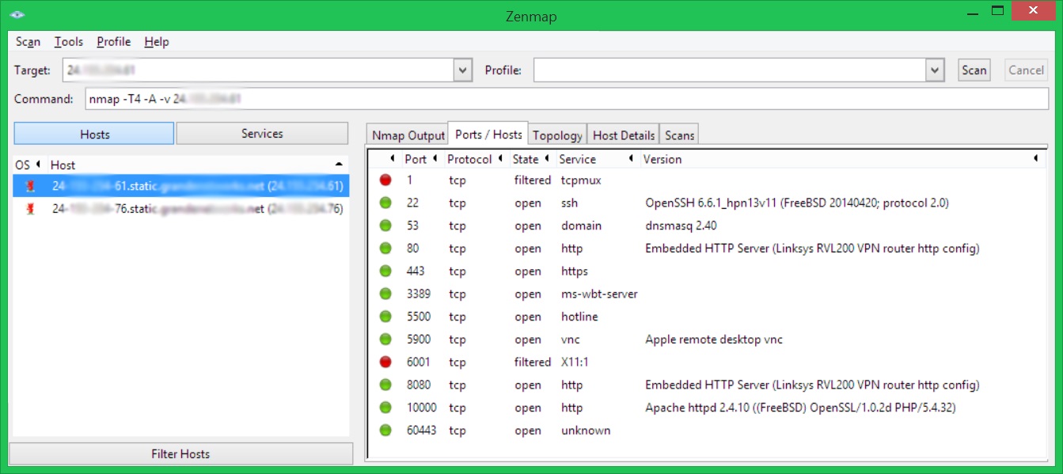Viewport: 1063px width, 474px height.
Task: Expand the Profile dropdown list
Action: coord(936,70)
